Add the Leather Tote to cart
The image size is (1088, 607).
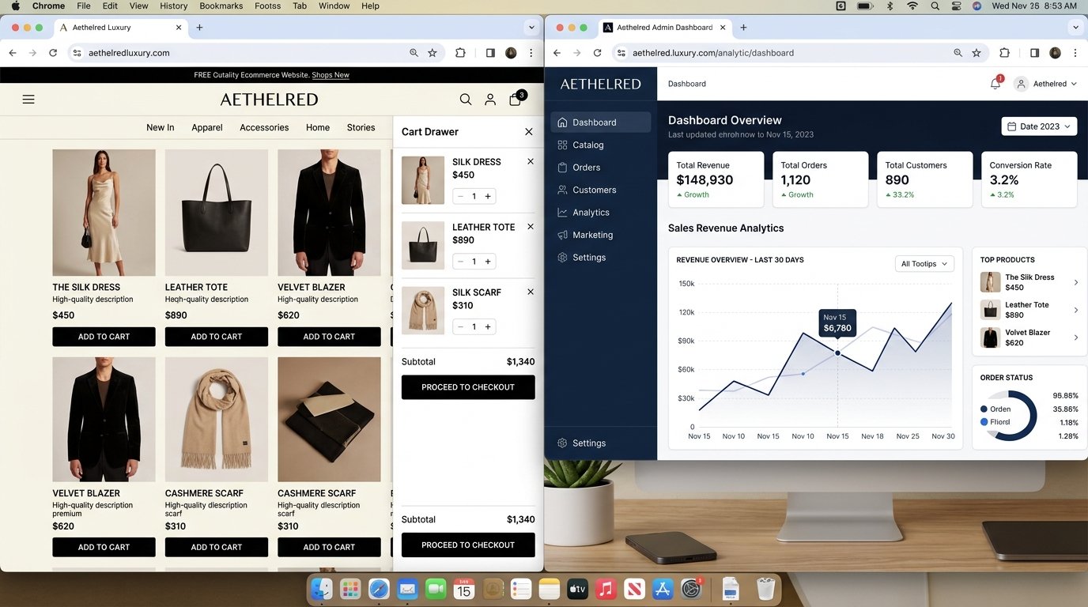[217, 337]
